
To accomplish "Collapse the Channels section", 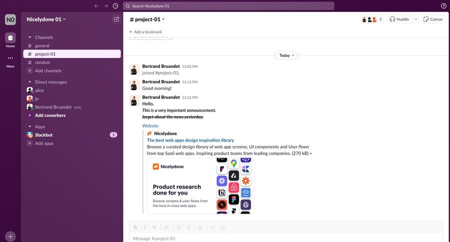I will pyautogui.click(x=29, y=37).
